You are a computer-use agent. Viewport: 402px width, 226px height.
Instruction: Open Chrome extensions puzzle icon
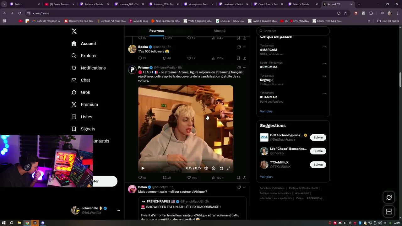pos(371,13)
